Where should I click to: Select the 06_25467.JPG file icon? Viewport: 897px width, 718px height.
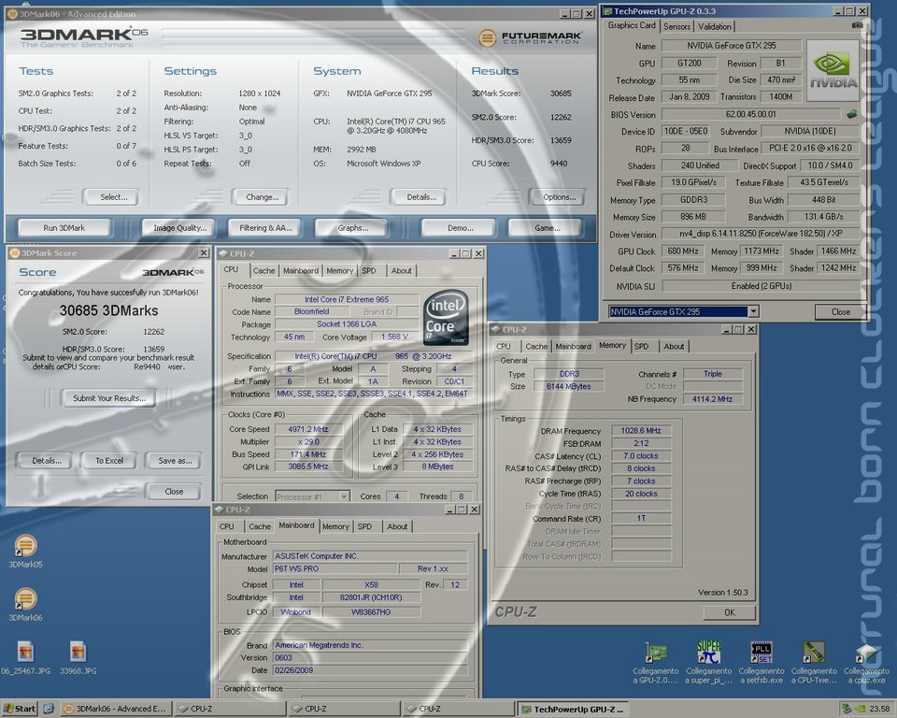click(25, 653)
